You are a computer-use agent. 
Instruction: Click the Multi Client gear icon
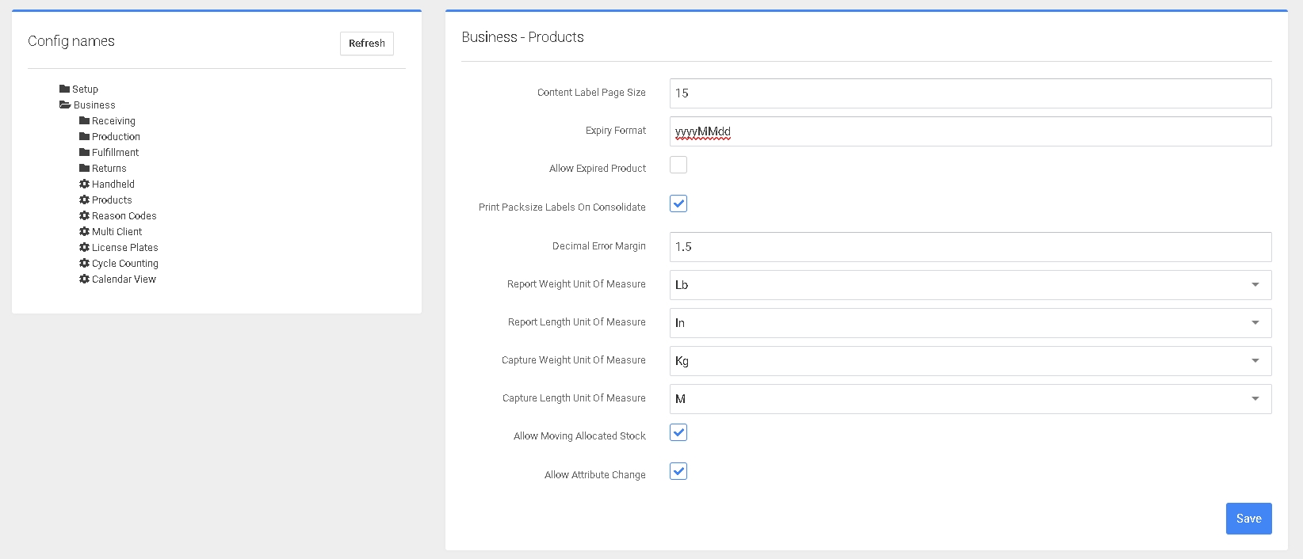point(84,232)
